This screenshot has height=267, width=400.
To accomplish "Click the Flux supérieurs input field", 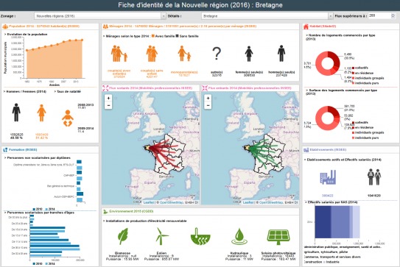I will (379, 15).
